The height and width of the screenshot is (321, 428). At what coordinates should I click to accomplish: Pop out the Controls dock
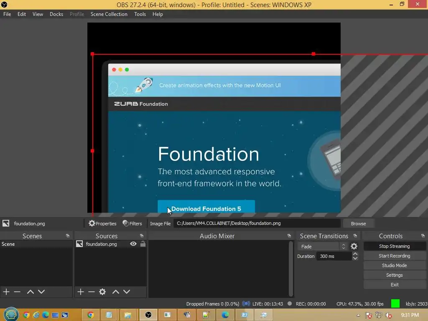(423, 236)
